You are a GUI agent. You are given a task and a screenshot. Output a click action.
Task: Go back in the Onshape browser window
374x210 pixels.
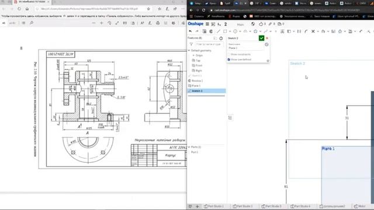191,10
